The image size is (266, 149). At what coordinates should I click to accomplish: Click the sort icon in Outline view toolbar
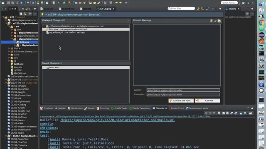(248, 14)
